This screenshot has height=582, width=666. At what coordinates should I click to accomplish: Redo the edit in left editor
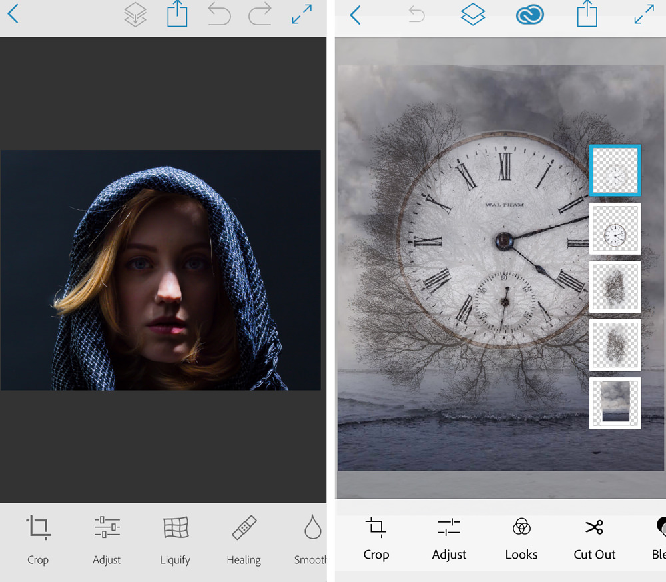click(x=260, y=14)
